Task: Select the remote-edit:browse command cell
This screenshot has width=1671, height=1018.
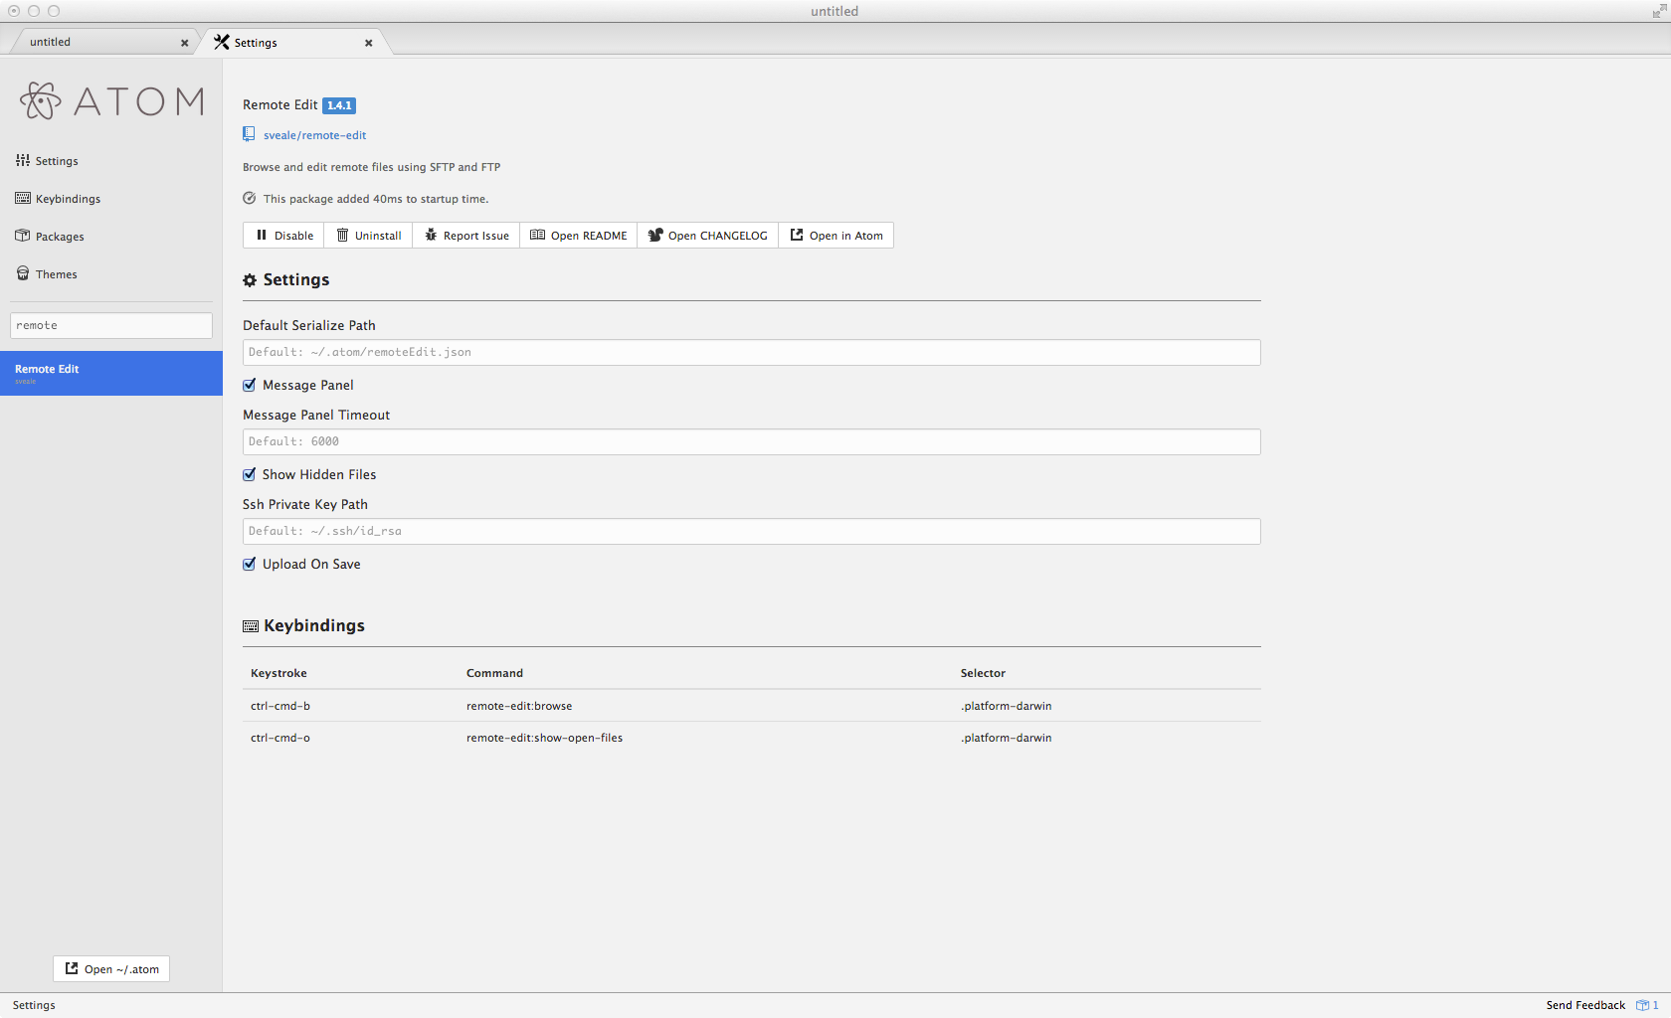Action: 519,706
